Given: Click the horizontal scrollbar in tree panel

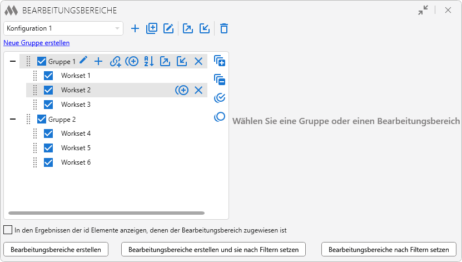Looking at the screenshot, I should pos(107,212).
